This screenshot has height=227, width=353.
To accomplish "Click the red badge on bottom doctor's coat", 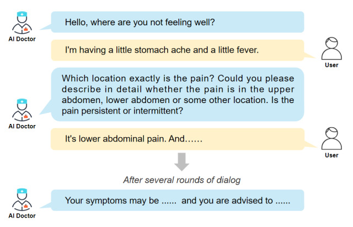I will click(26, 206).
